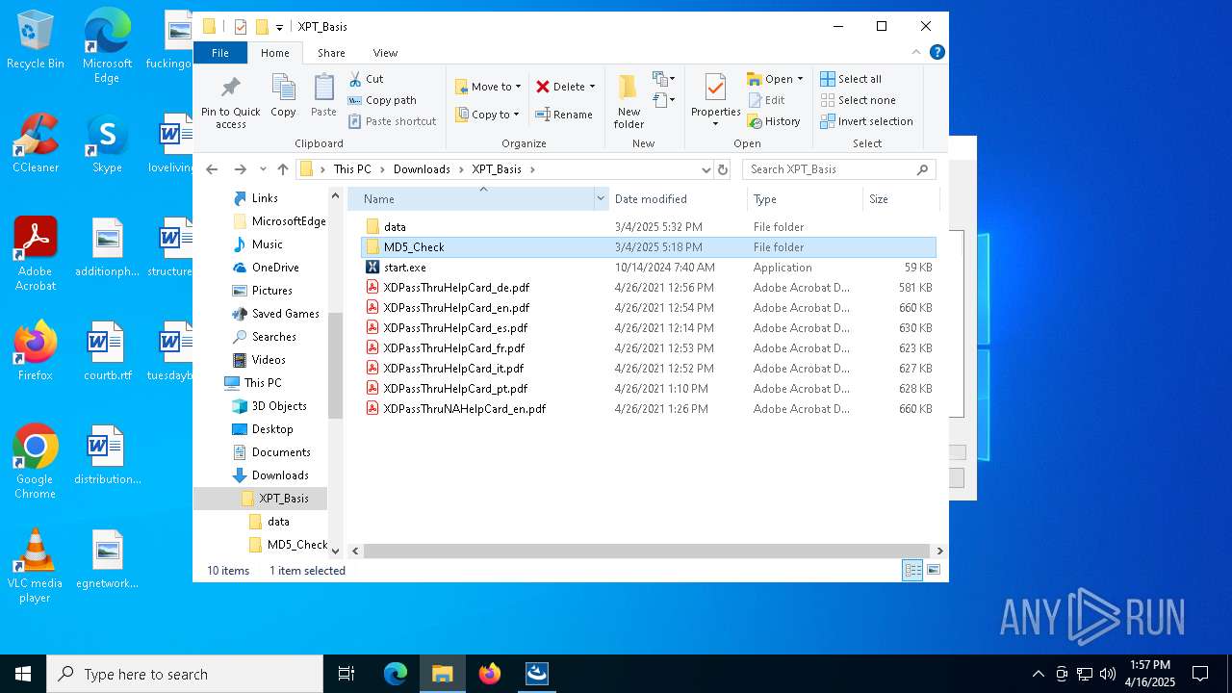Click the Windows Start button
Image resolution: width=1232 pixels, height=693 pixels.
pyautogui.click(x=23, y=674)
